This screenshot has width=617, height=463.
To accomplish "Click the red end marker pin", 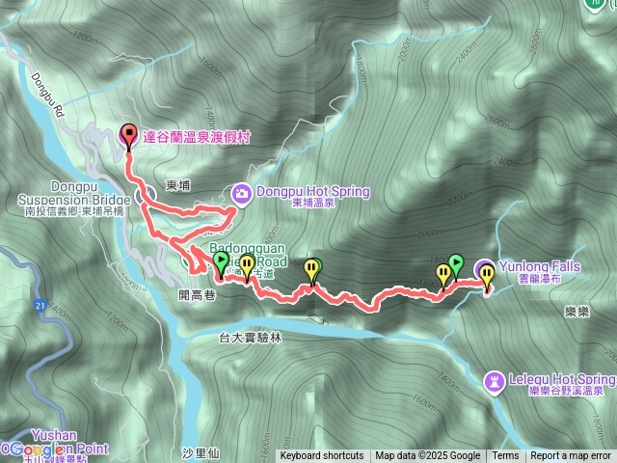I will [128, 137].
